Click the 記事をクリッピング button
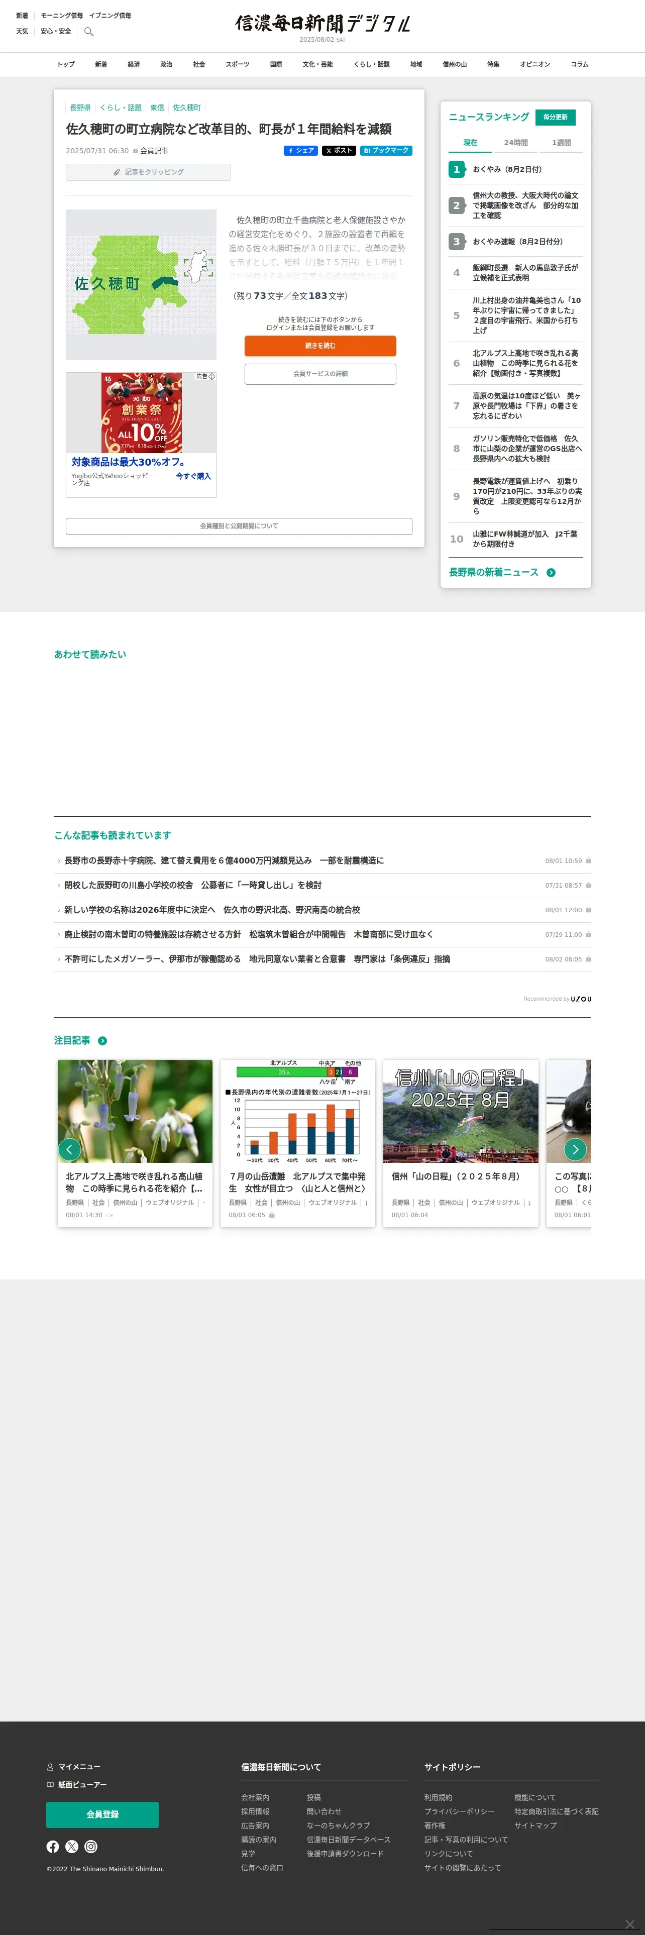The width and height of the screenshot is (645, 1935). pos(148,172)
